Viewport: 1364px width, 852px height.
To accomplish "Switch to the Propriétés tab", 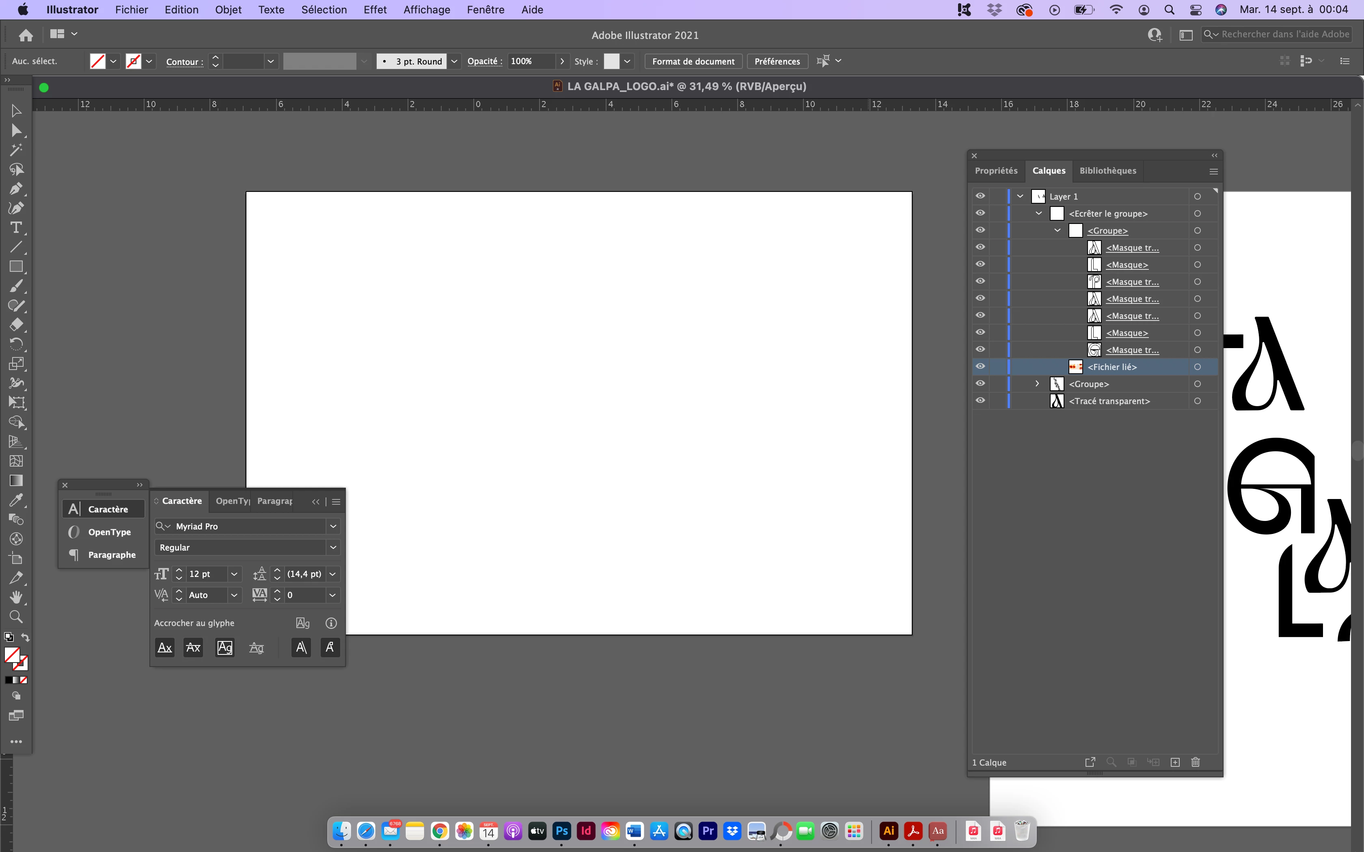I will coord(996,171).
